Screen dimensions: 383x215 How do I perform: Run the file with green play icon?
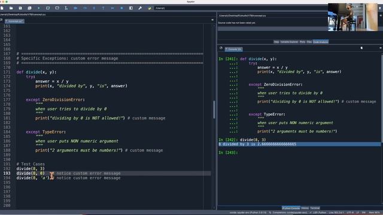38,8
